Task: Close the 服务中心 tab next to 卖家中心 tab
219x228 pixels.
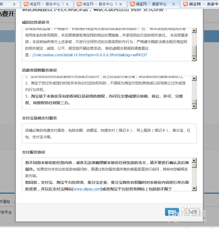Action: coord(120,4)
